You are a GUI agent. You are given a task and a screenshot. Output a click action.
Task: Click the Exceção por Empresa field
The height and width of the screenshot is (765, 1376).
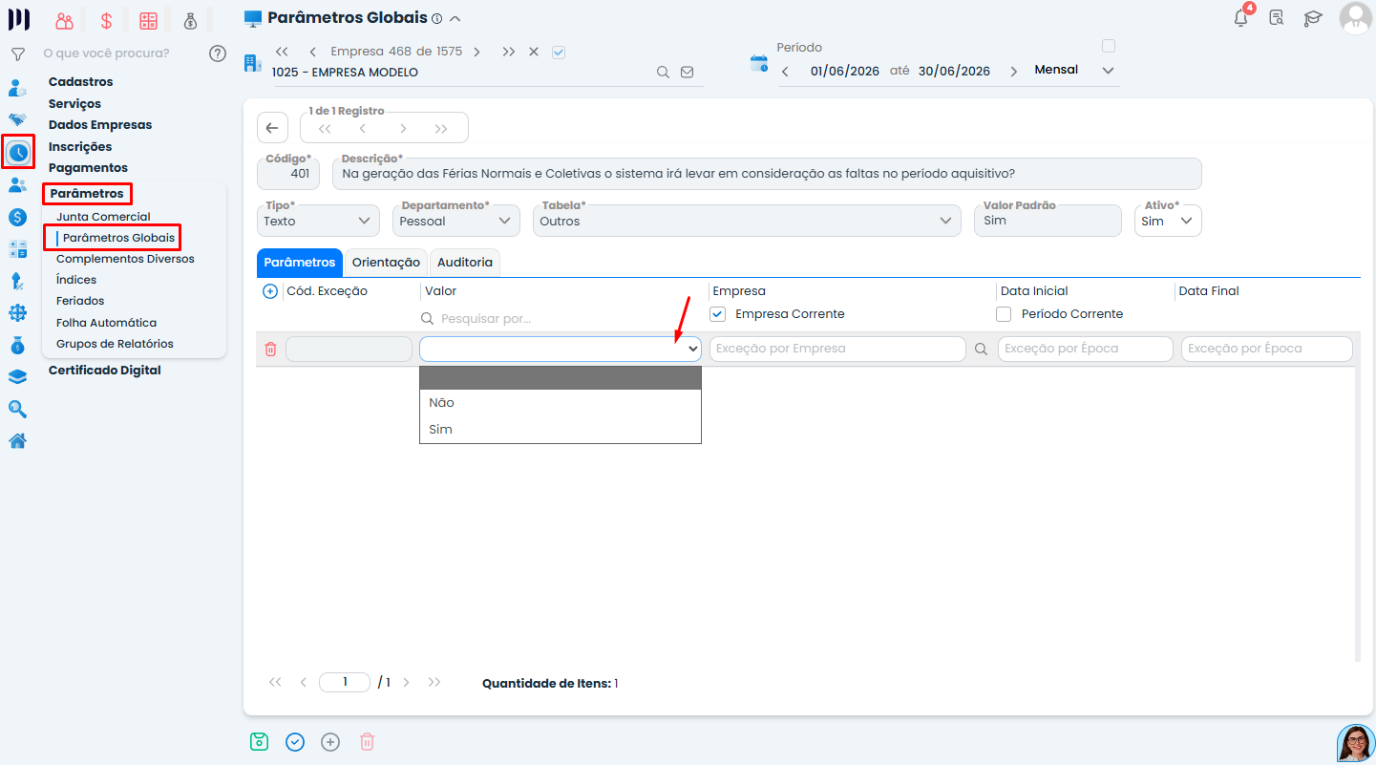click(837, 350)
